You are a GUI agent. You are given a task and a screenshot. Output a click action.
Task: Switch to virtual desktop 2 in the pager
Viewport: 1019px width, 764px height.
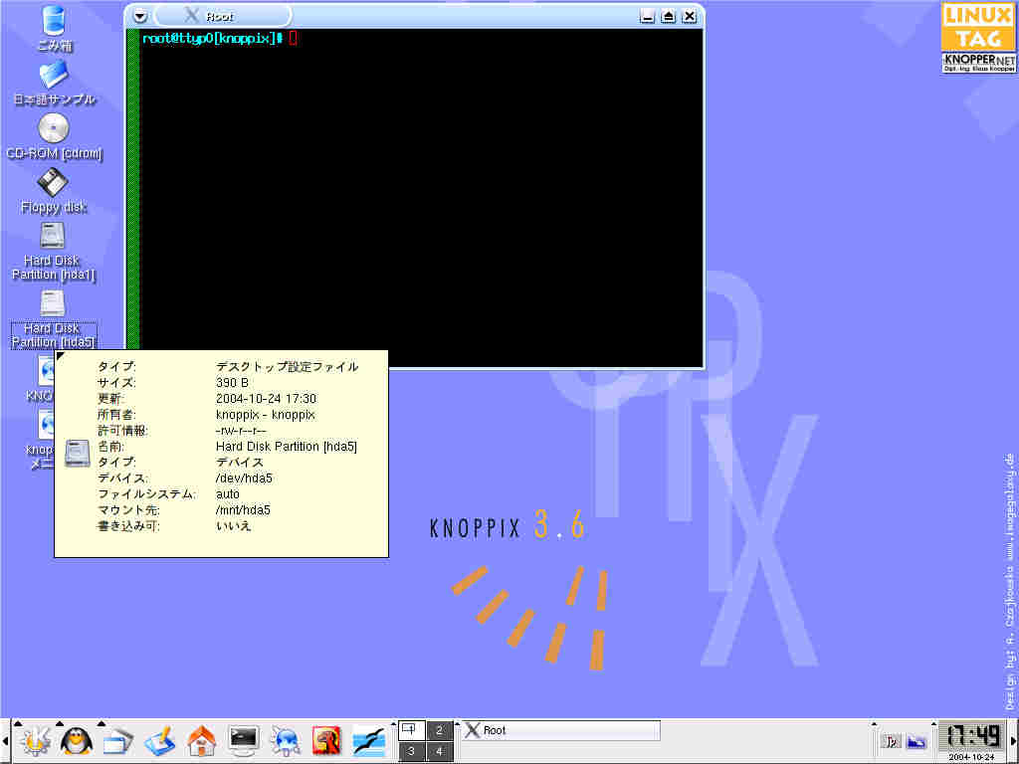439,730
